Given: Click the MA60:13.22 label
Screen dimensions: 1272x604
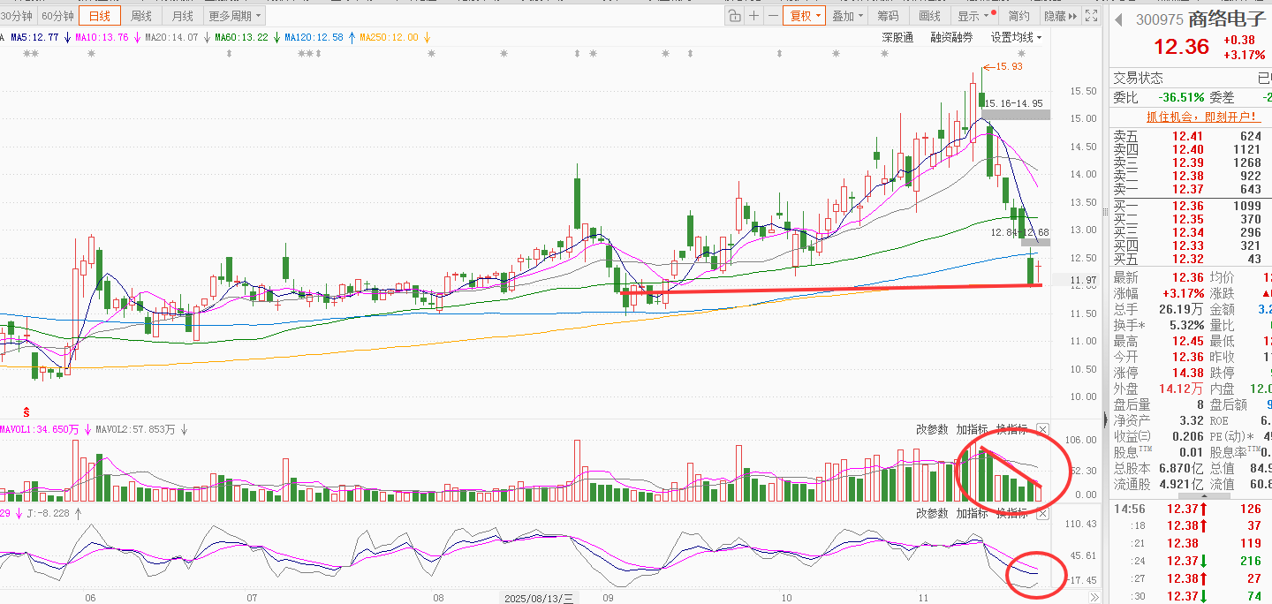Looking at the screenshot, I should click(242, 37).
